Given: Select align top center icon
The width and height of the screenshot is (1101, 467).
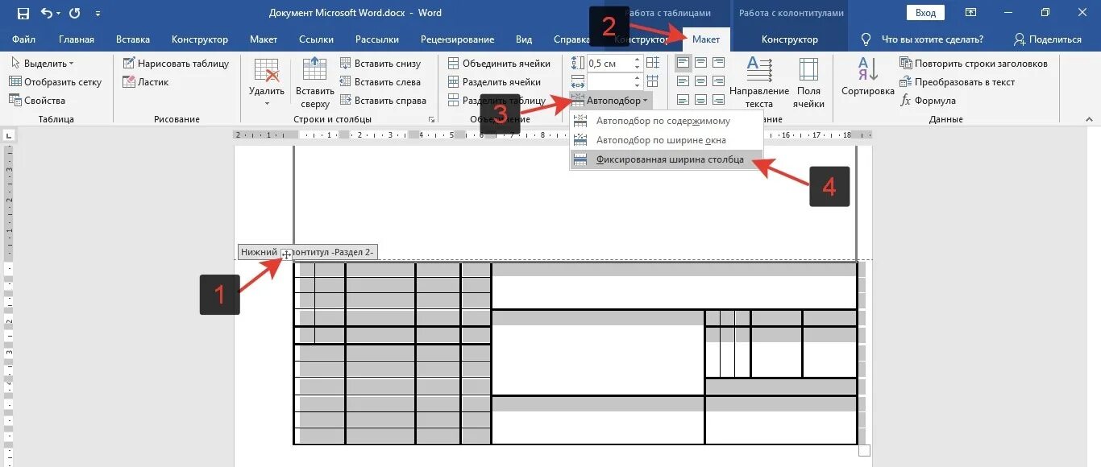Looking at the screenshot, I should (x=700, y=64).
